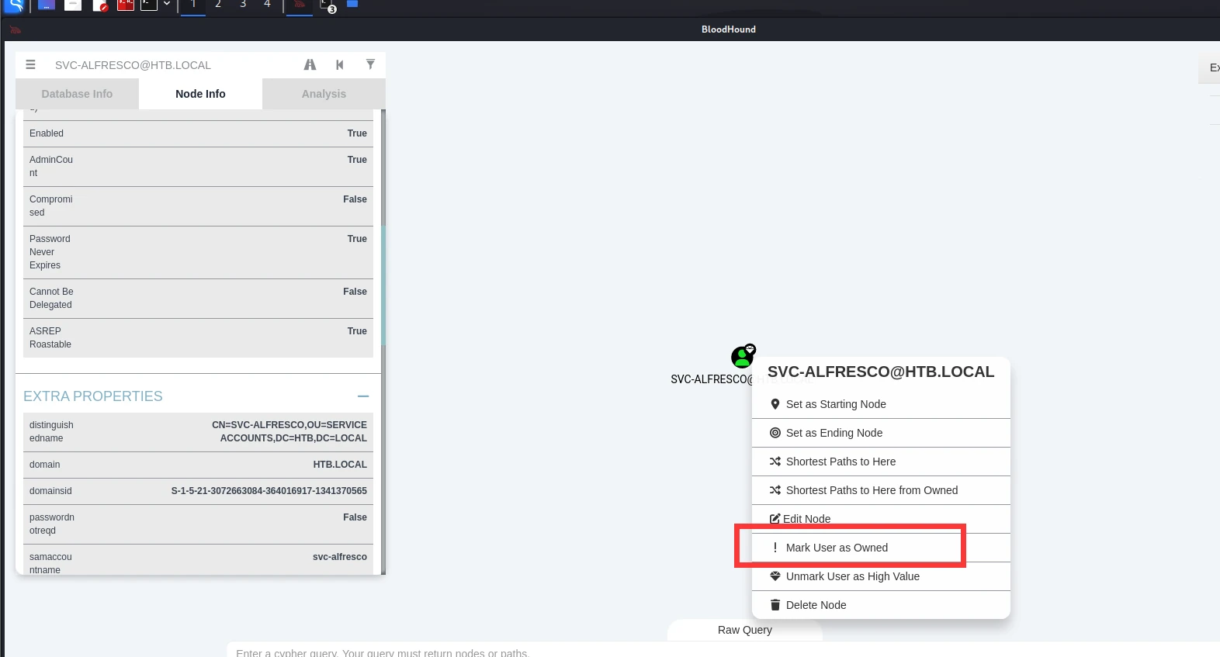Click the road-shaped pathfinding icon
The height and width of the screenshot is (657, 1220).
pos(310,64)
